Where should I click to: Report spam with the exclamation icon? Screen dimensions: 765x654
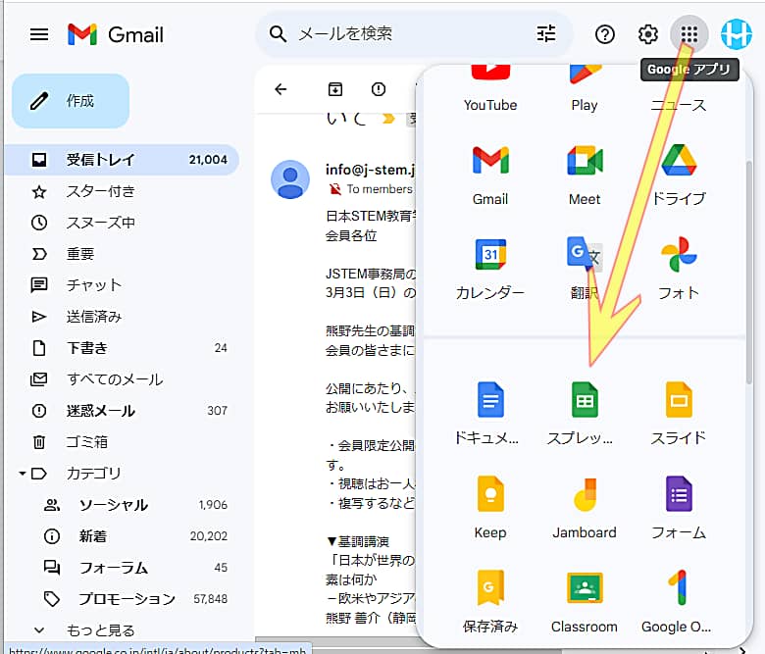[x=379, y=89]
